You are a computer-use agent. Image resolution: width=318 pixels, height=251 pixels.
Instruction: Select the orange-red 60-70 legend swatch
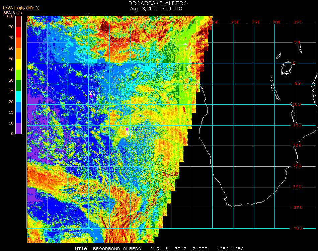coord(19,43)
